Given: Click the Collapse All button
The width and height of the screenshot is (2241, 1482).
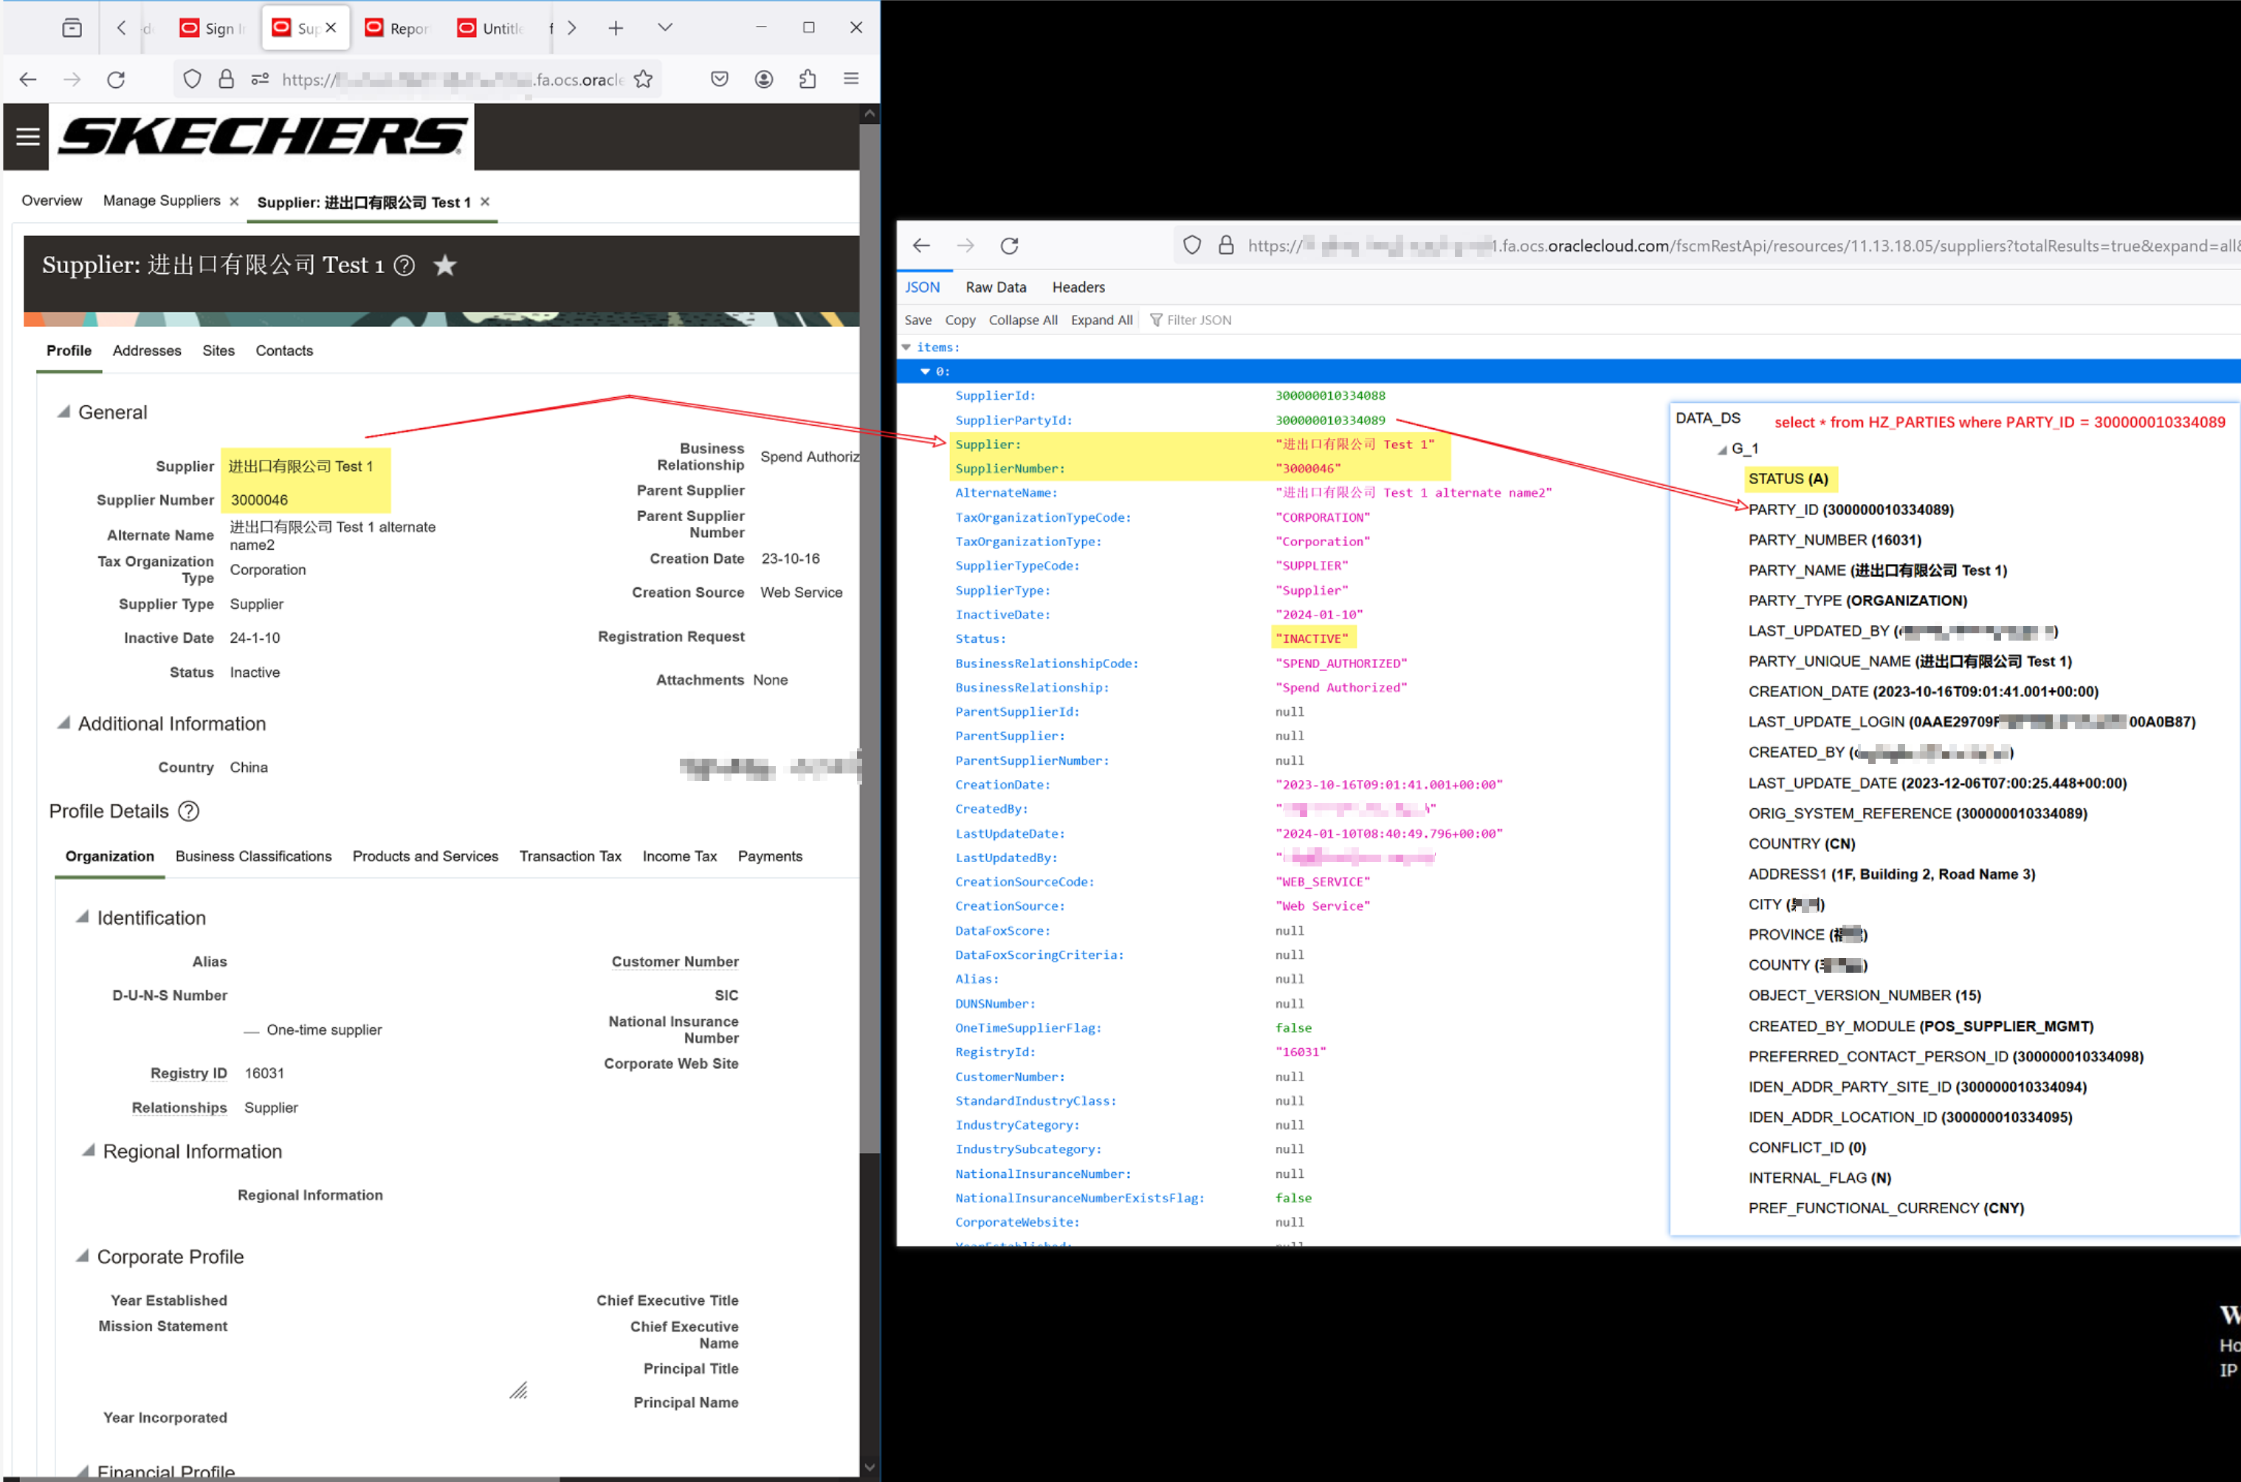Looking at the screenshot, I should pyautogui.click(x=1022, y=320).
